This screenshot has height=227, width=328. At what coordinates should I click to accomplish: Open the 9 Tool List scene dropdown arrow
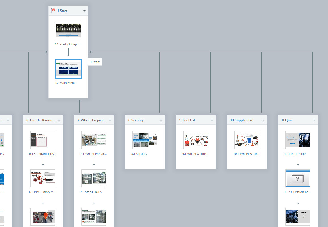[x=212, y=120]
